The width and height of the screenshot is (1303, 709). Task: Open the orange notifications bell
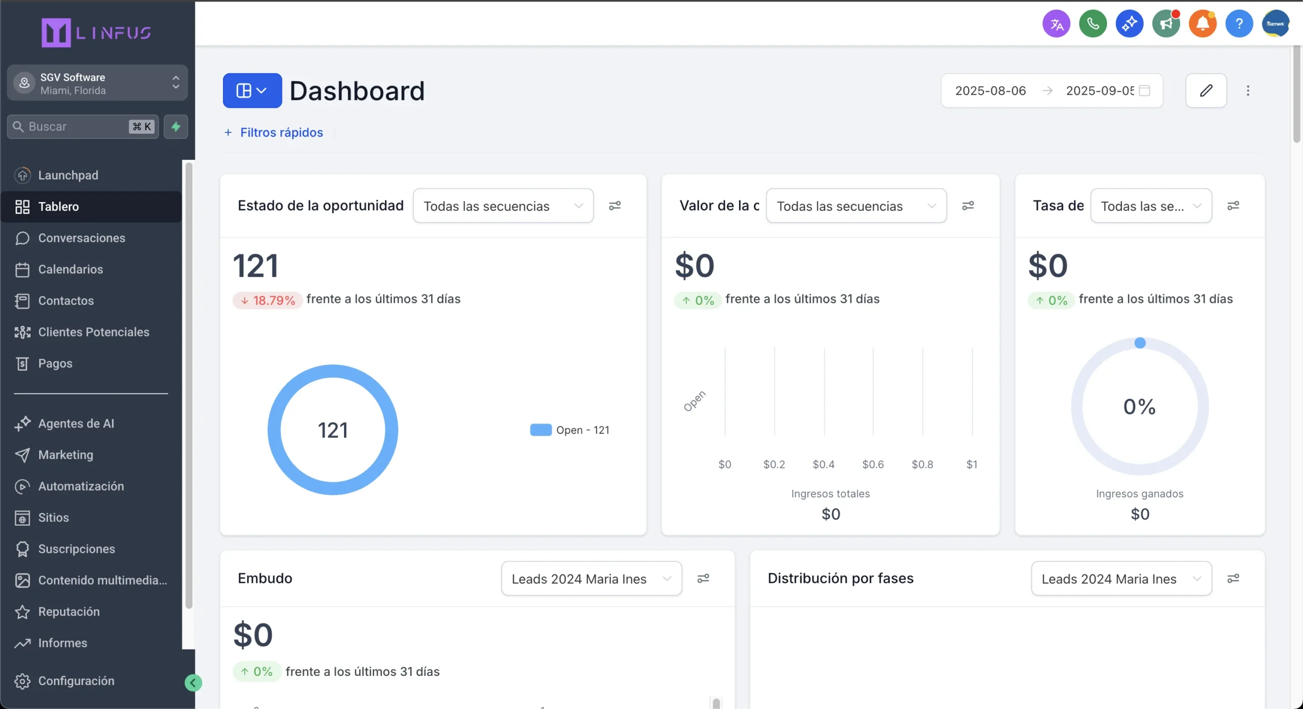[1202, 24]
